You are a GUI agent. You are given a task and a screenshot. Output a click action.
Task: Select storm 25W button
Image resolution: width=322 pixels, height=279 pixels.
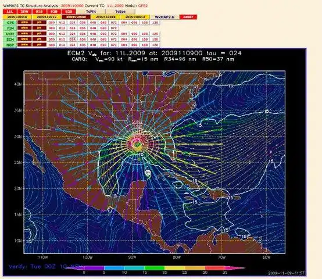[24, 12]
